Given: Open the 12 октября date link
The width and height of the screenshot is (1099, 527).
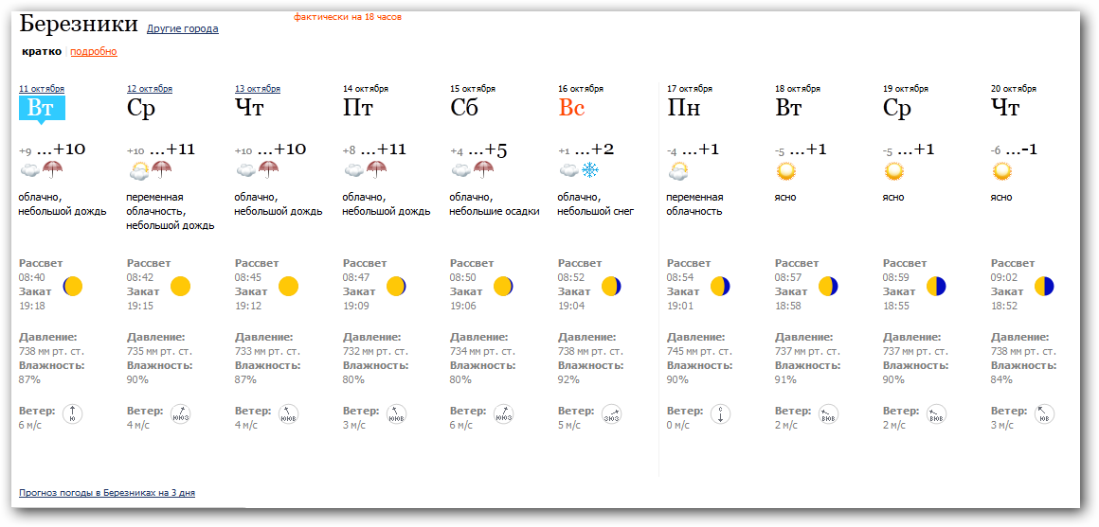Looking at the screenshot, I should pos(150,89).
